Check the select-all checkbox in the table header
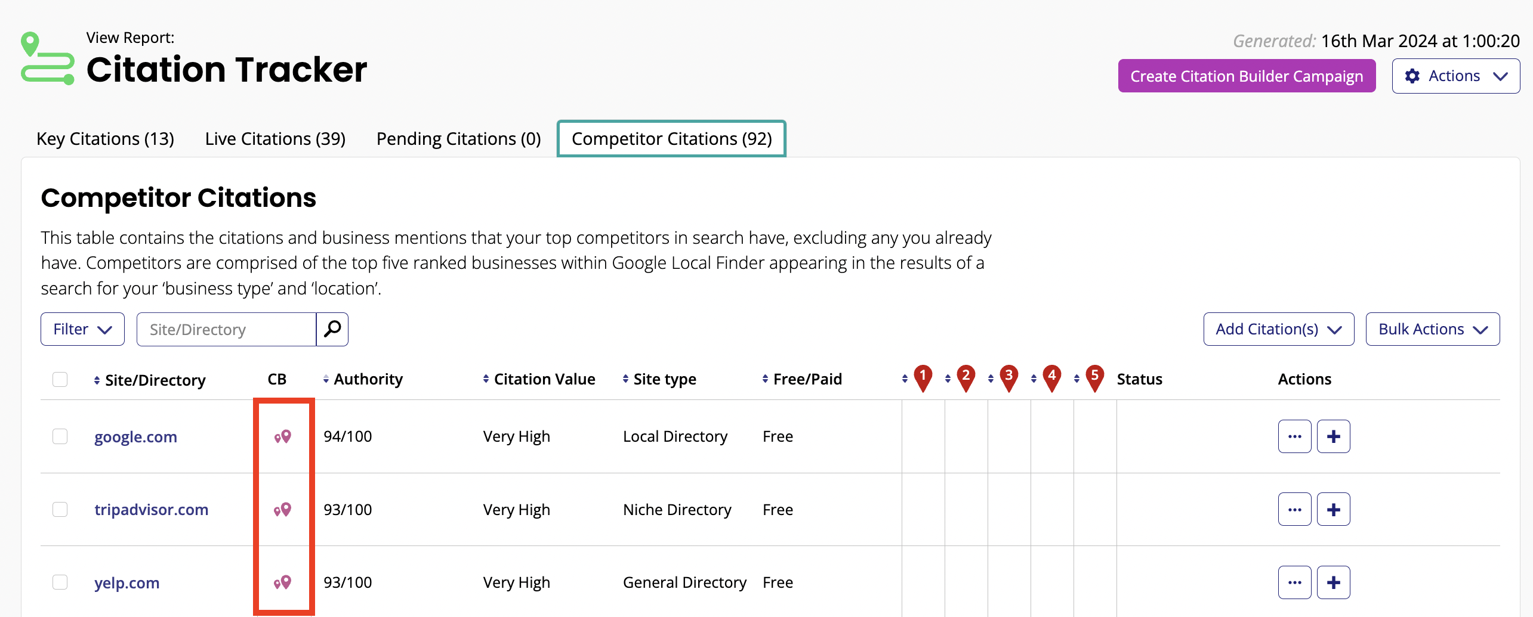This screenshot has height=617, width=1533. 60,379
